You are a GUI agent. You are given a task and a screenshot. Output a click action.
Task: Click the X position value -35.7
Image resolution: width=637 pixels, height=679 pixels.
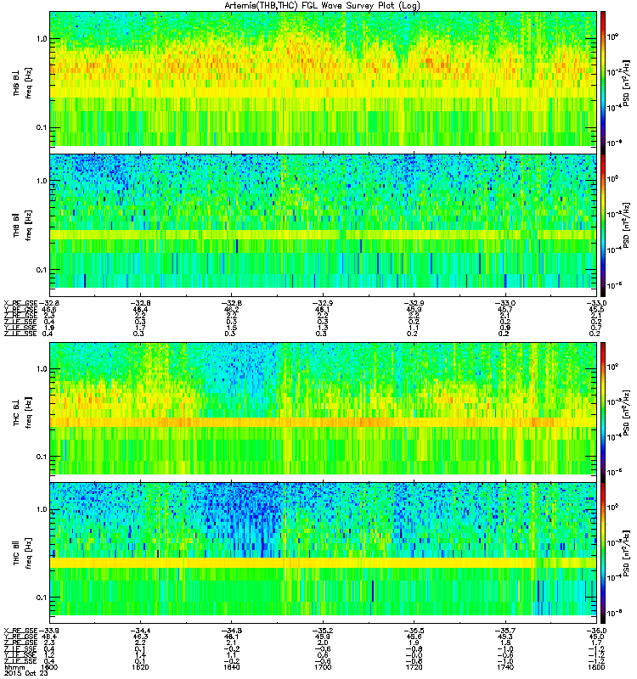pos(505,631)
